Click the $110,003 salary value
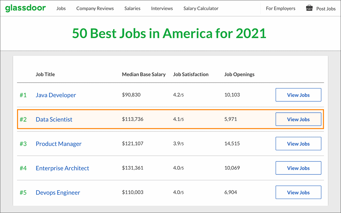341x213 pixels. click(133, 192)
